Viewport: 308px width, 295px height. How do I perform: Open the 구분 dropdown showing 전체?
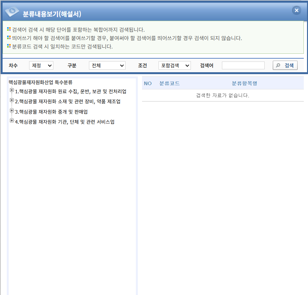click(107, 65)
